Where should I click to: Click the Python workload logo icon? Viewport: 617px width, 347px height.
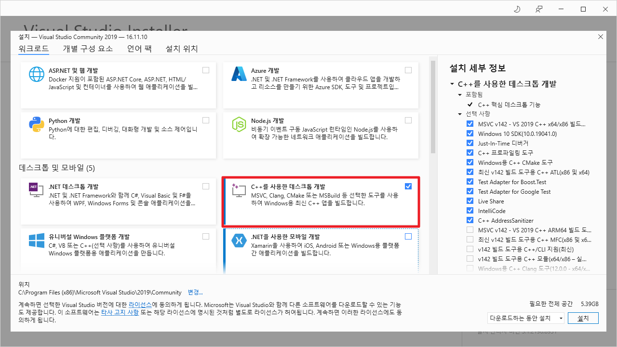(x=37, y=124)
